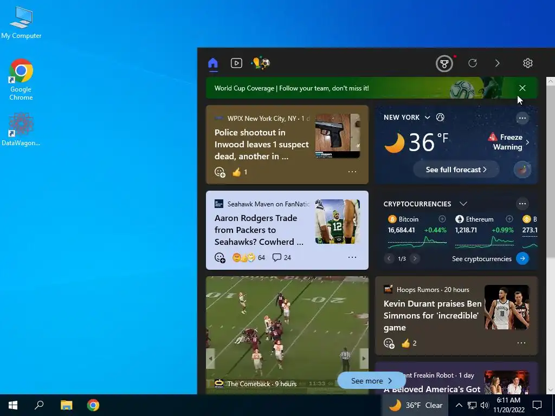Add reaction to Police shootout story
The image size is (555, 416).
click(220, 172)
